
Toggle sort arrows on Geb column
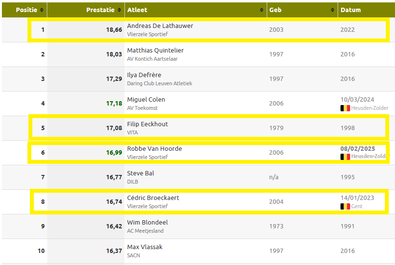point(333,10)
